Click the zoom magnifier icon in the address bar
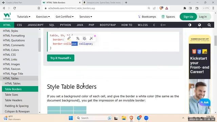 (x=149, y=8)
